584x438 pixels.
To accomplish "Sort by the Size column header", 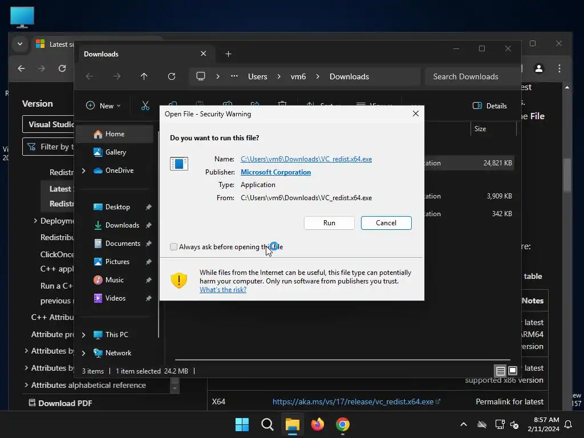I will (x=493, y=128).
